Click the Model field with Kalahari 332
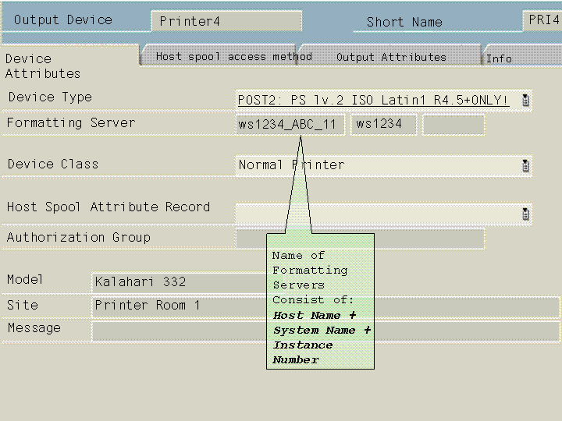Viewport: 562px width, 421px height. point(180,282)
